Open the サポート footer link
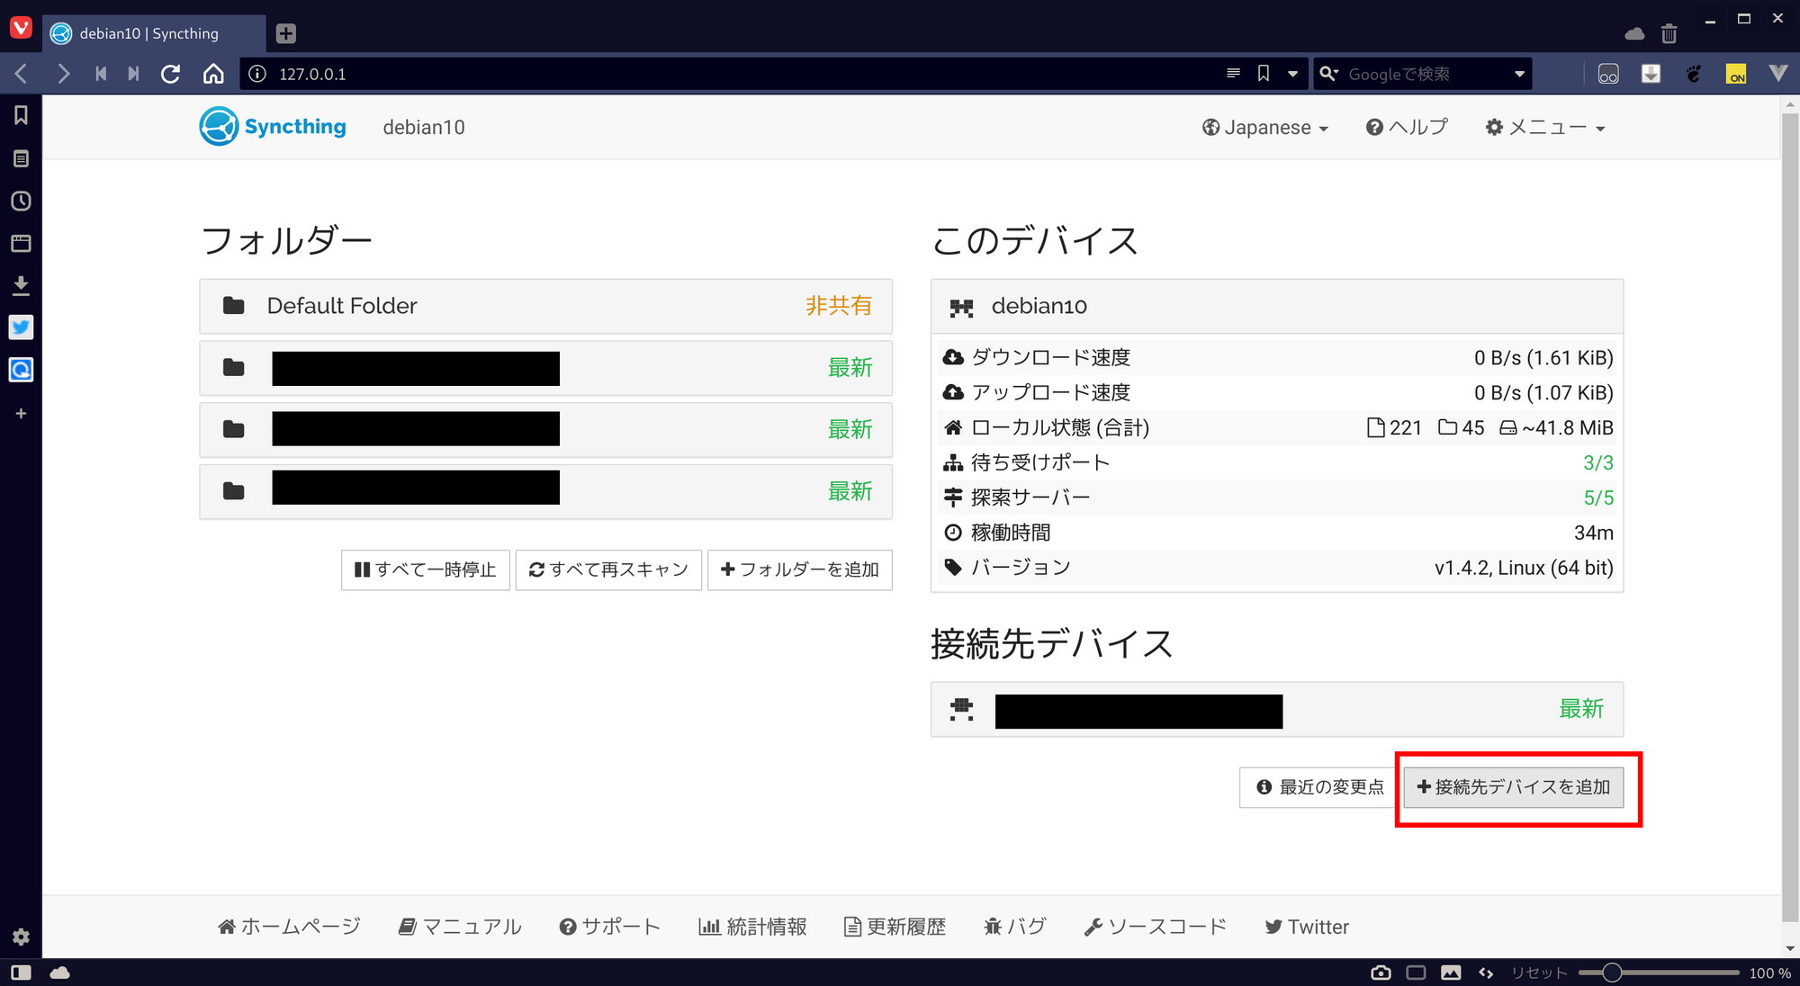1800x986 pixels. 609,927
